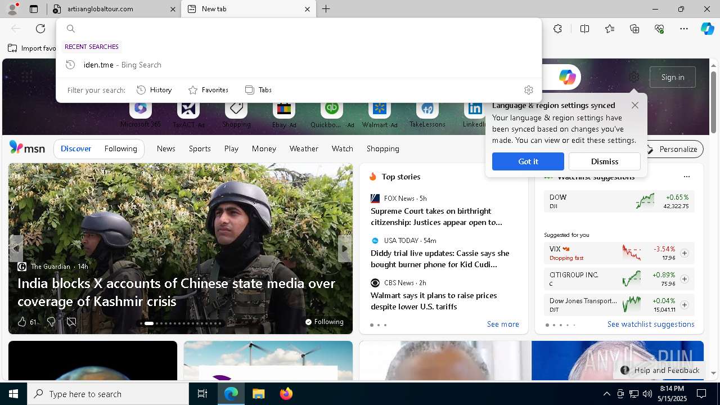Screen dimensions: 720x405
Task: Open a new tab with plus button
Action: (326, 9)
